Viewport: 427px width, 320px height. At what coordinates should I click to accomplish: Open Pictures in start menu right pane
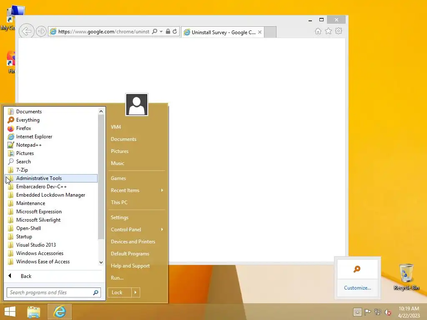coord(136,151)
